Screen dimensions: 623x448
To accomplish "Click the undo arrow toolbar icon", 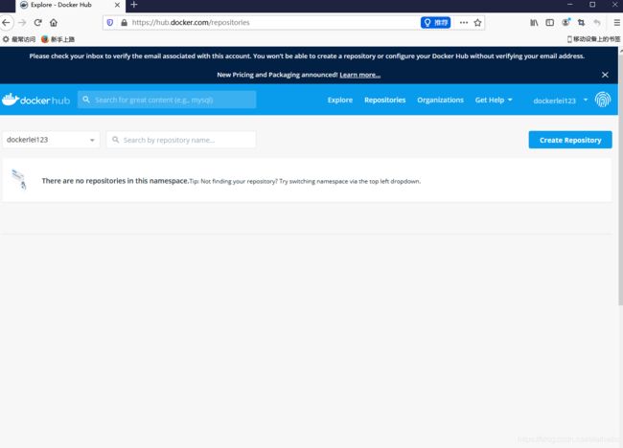I will coord(597,23).
